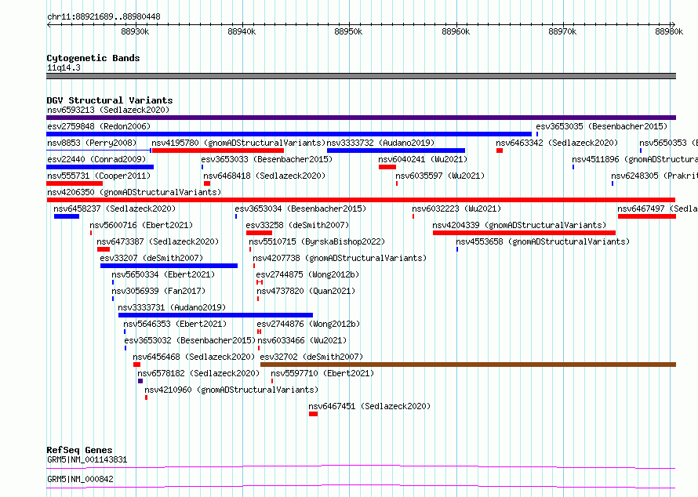
Task: Select the blue nsv3333732 variant bar
Action: [396, 151]
